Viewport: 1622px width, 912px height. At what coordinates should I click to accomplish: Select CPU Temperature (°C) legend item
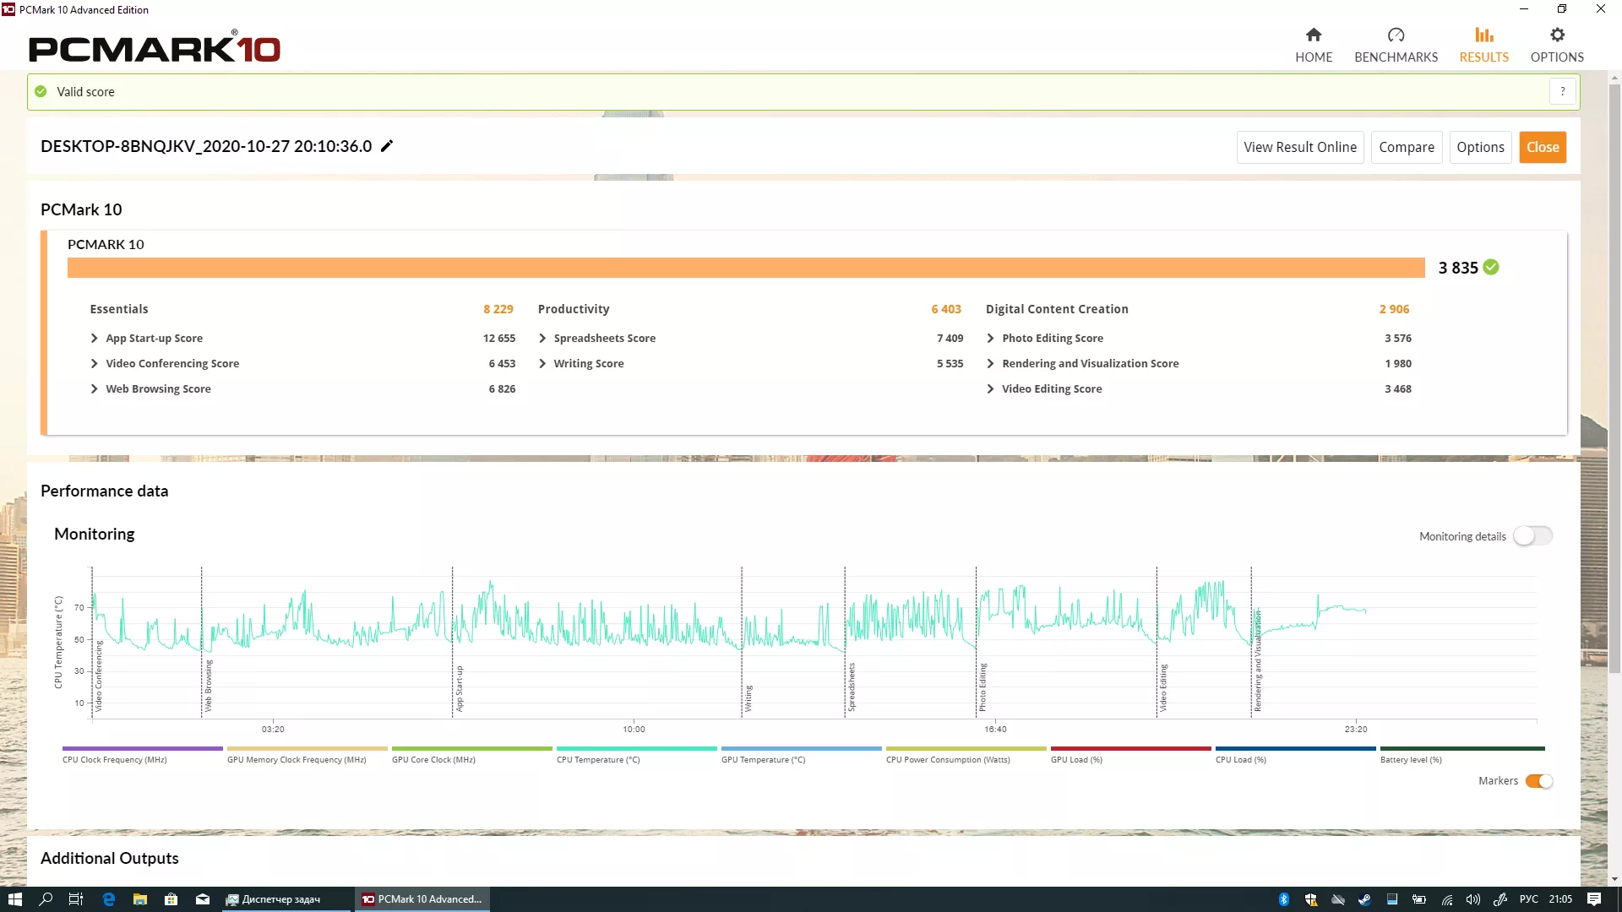click(637, 754)
